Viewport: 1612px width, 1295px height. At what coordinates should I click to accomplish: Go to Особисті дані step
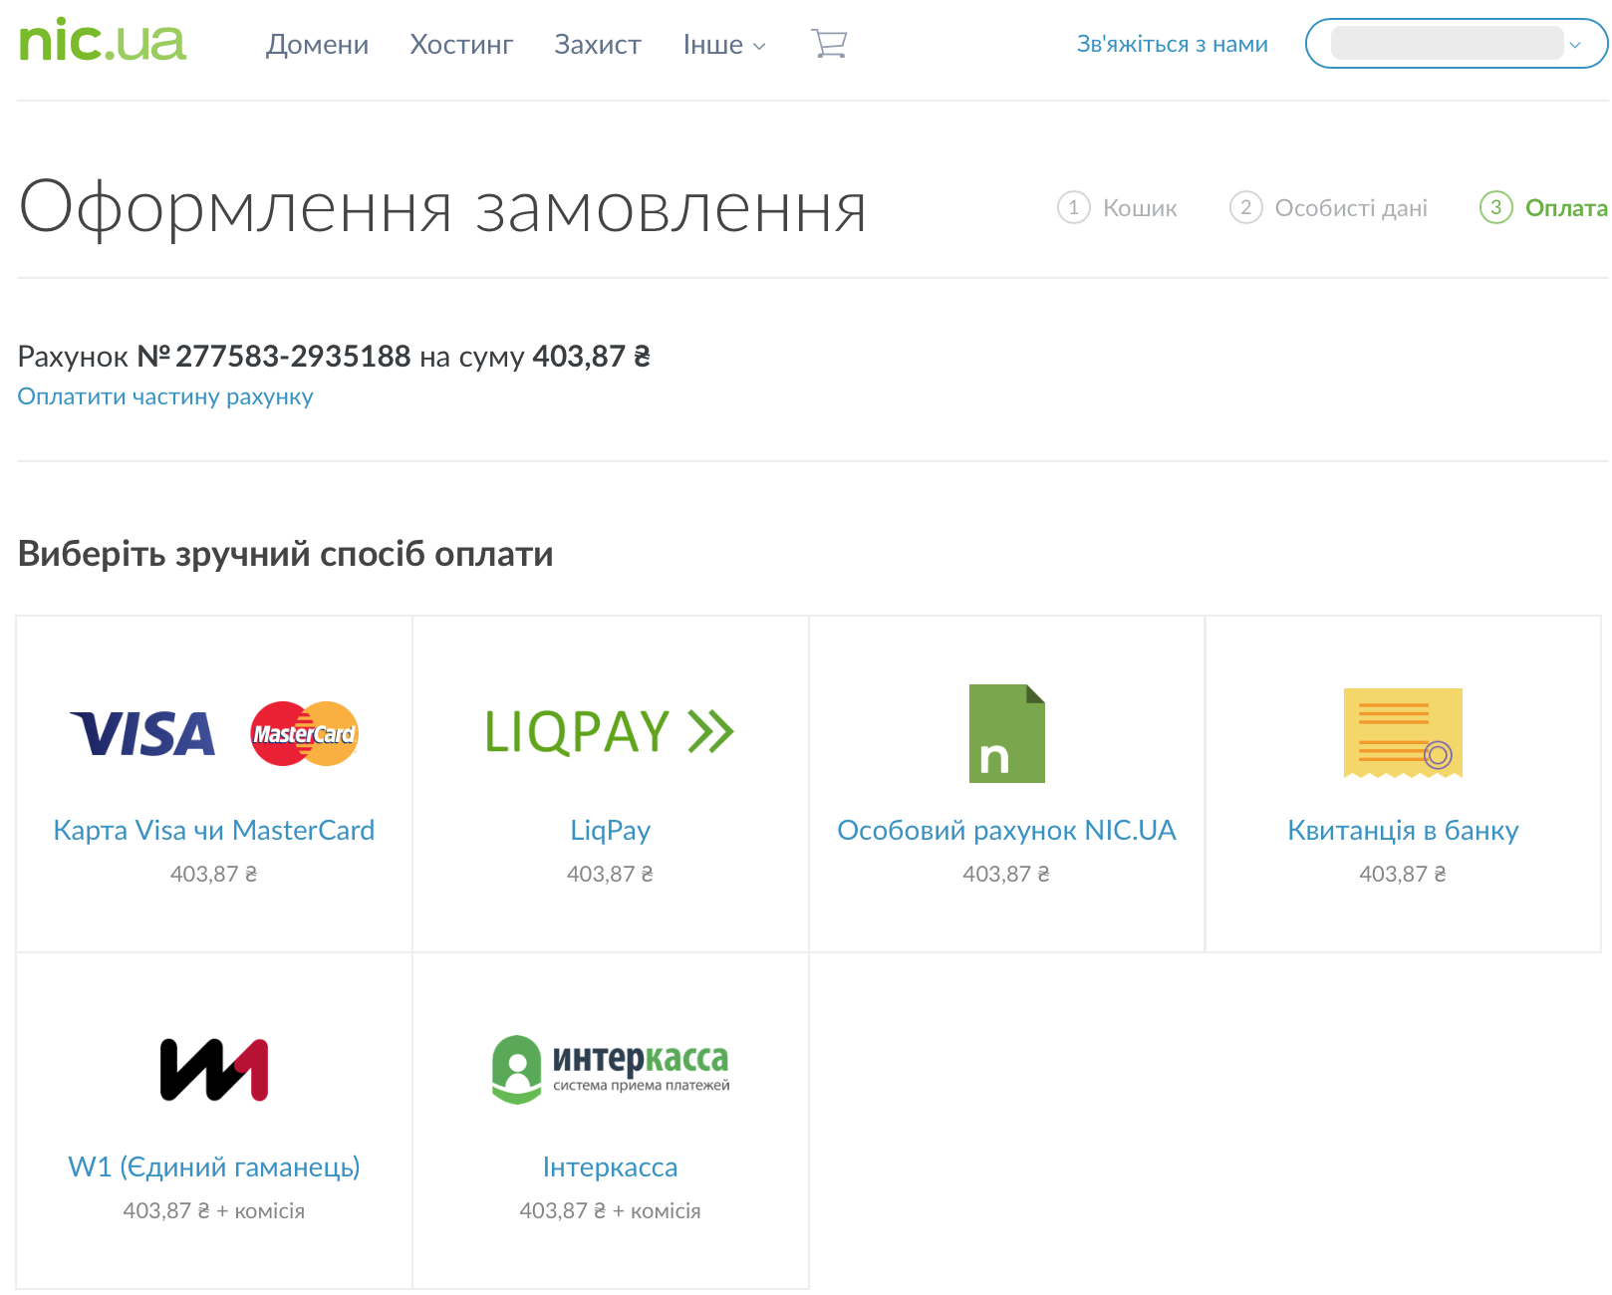click(1351, 208)
